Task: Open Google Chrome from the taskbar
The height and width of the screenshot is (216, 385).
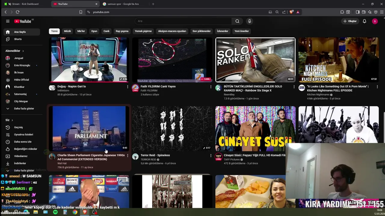Action: 75,212
